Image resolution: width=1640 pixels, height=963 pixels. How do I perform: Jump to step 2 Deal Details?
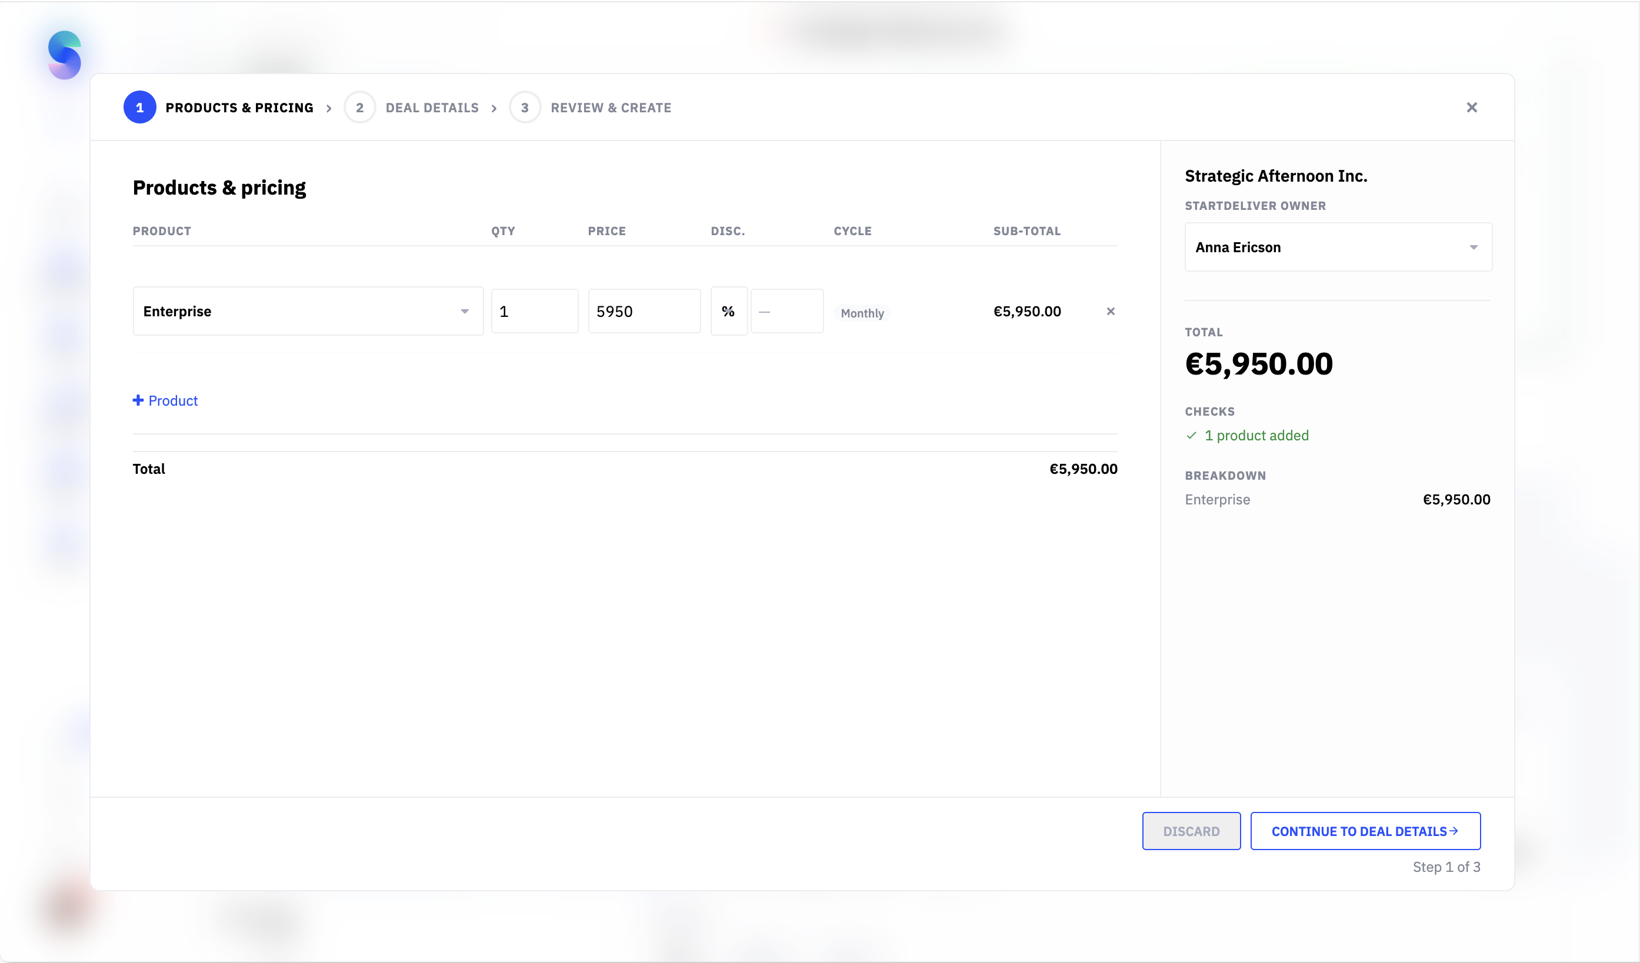(x=411, y=107)
